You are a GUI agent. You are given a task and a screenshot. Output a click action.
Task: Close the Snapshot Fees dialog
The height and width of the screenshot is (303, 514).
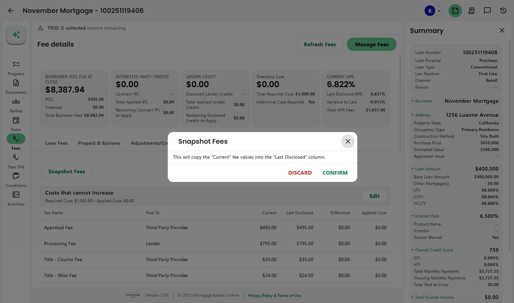pyautogui.click(x=348, y=141)
